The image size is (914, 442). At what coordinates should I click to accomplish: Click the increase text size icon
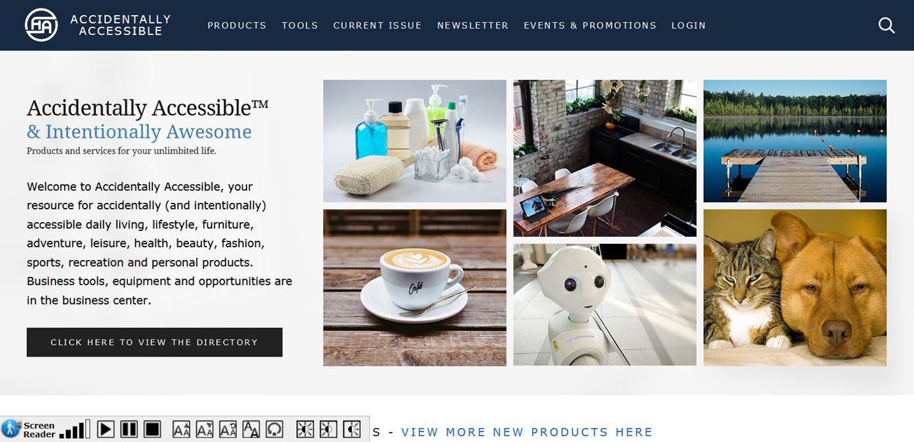(181, 429)
